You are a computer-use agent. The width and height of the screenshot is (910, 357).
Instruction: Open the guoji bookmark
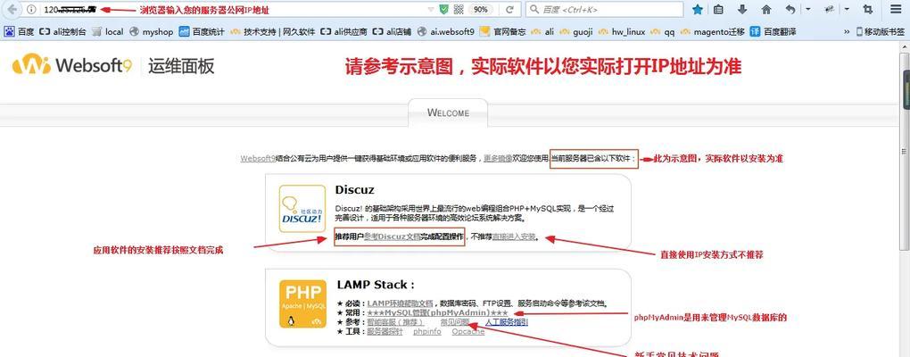pos(576,32)
